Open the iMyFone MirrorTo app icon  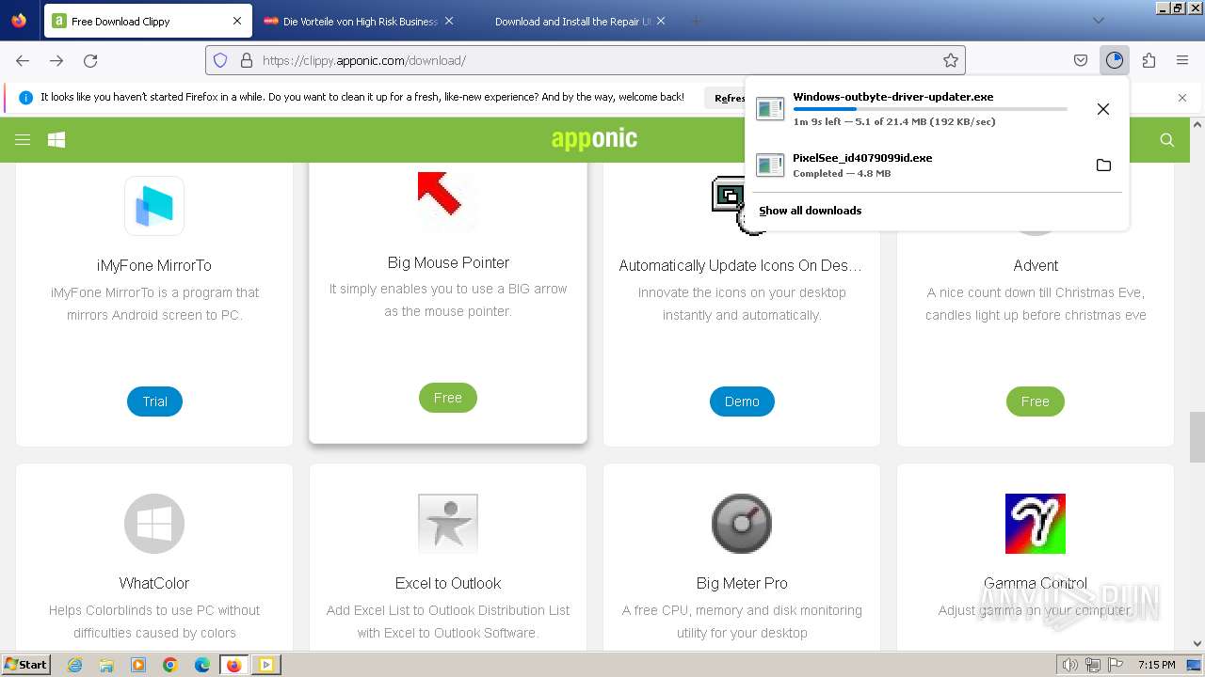pos(154,206)
